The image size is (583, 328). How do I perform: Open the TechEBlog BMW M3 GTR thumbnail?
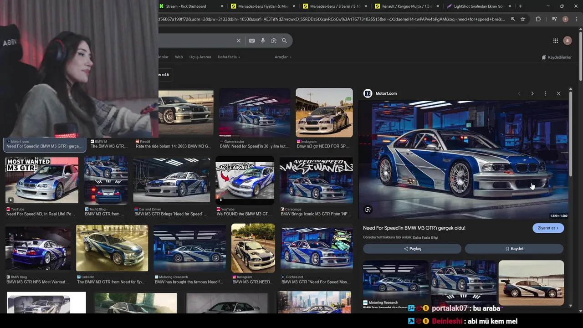(106, 180)
